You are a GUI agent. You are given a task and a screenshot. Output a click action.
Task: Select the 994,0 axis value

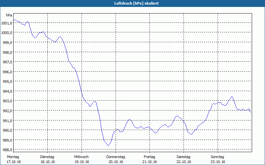(7, 91)
